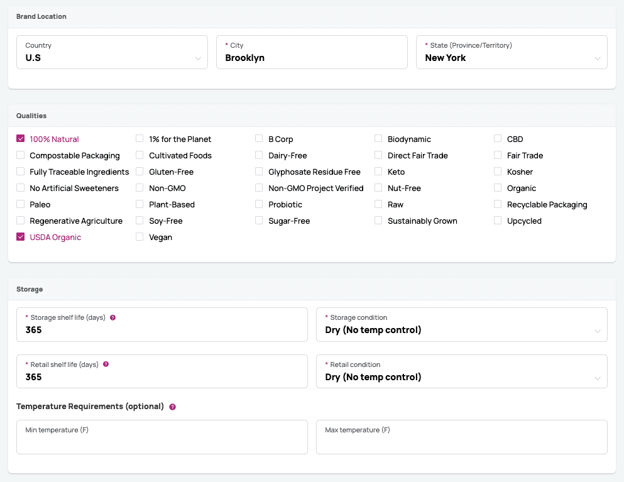
Task: Enable the Gluten-Free quality
Action: (140, 171)
